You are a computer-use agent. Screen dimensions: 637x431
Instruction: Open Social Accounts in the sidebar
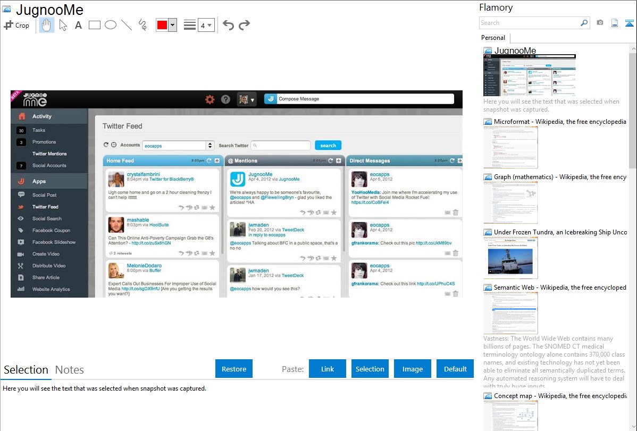[x=49, y=166]
